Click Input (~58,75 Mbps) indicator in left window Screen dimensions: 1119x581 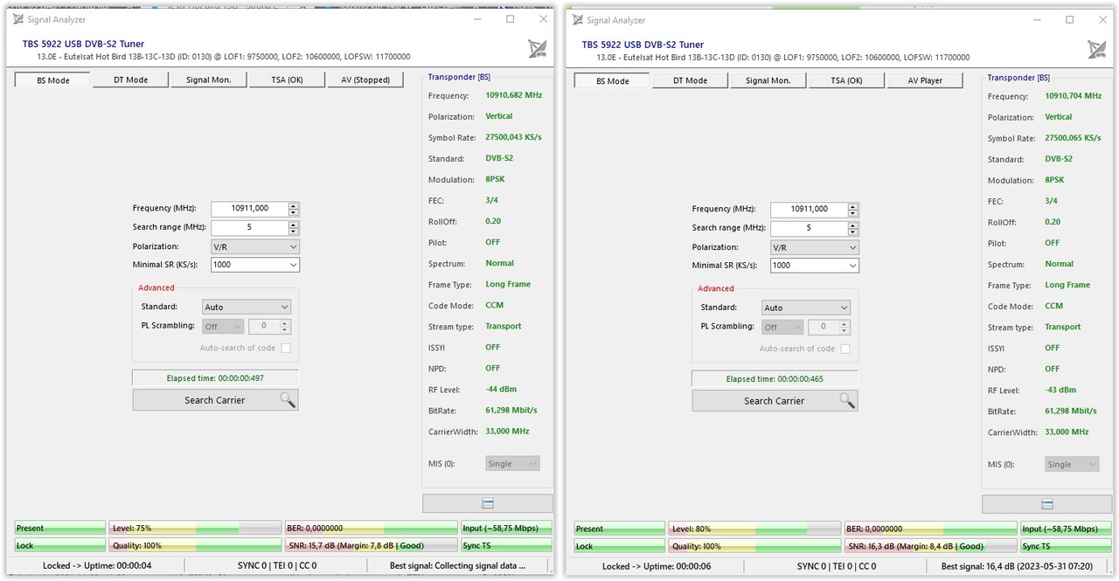506,528
